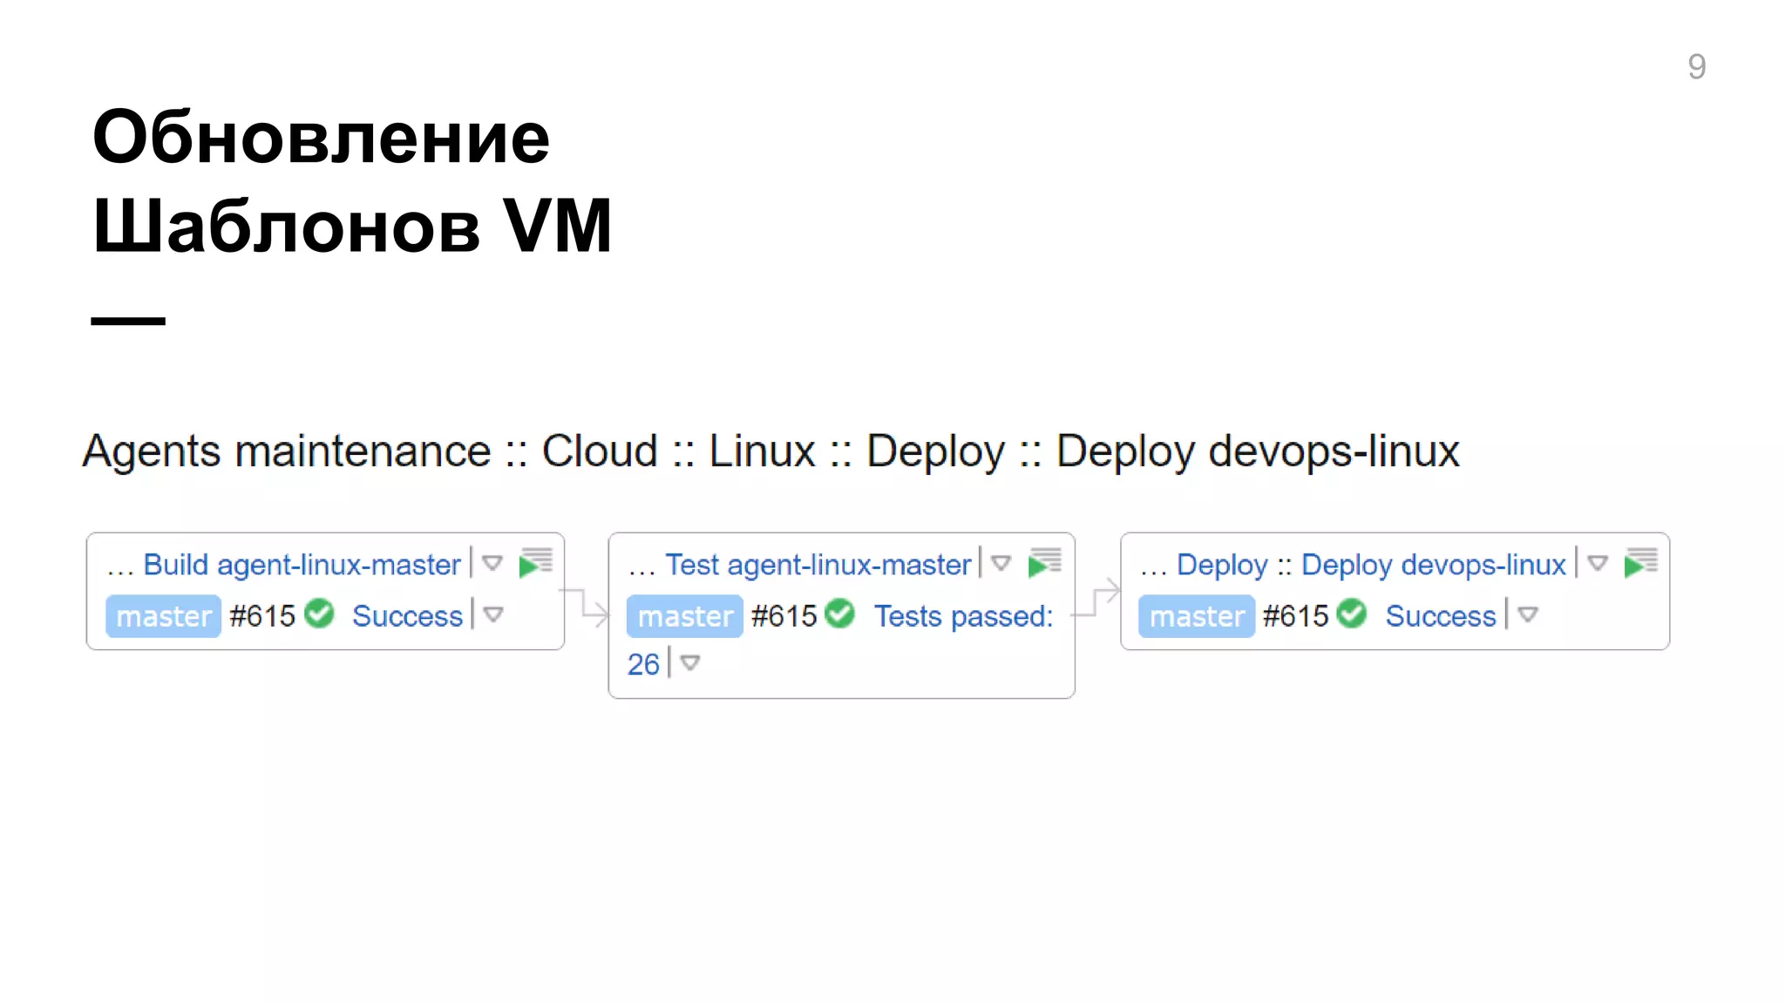This screenshot has width=1785, height=1004.
Task: Expand dropdown next to Test agent-linux-master title
Action: tap(1001, 563)
